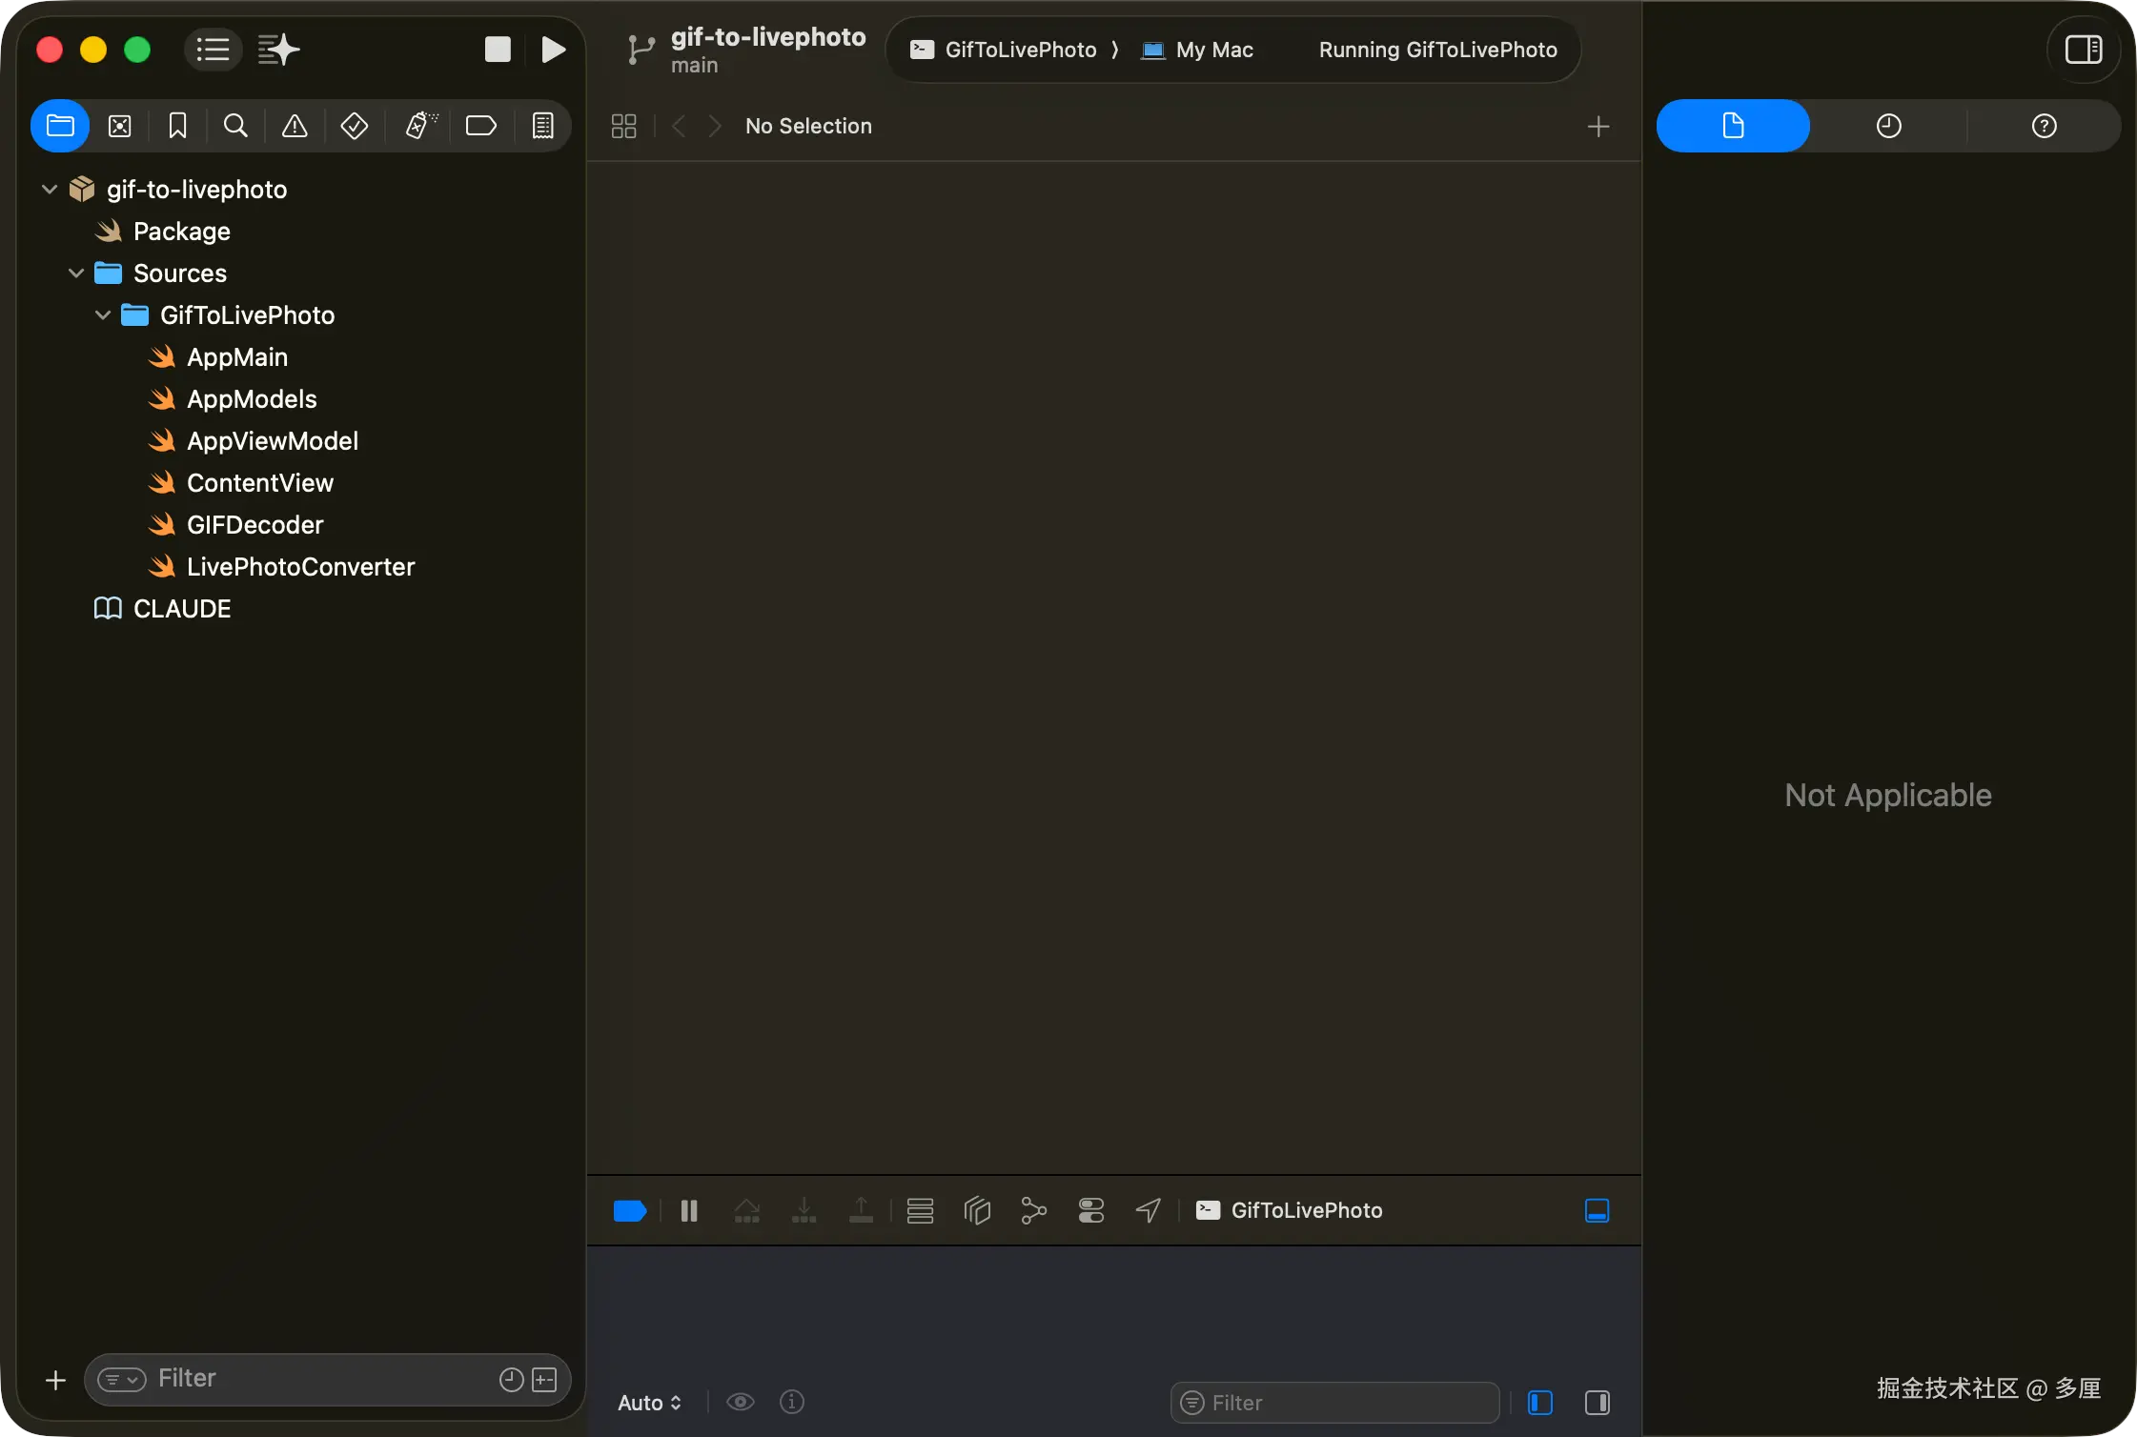Image resolution: width=2137 pixels, height=1437 pixels.
Task: Stop the running GifToLivePhoto app
Action: 498,50
